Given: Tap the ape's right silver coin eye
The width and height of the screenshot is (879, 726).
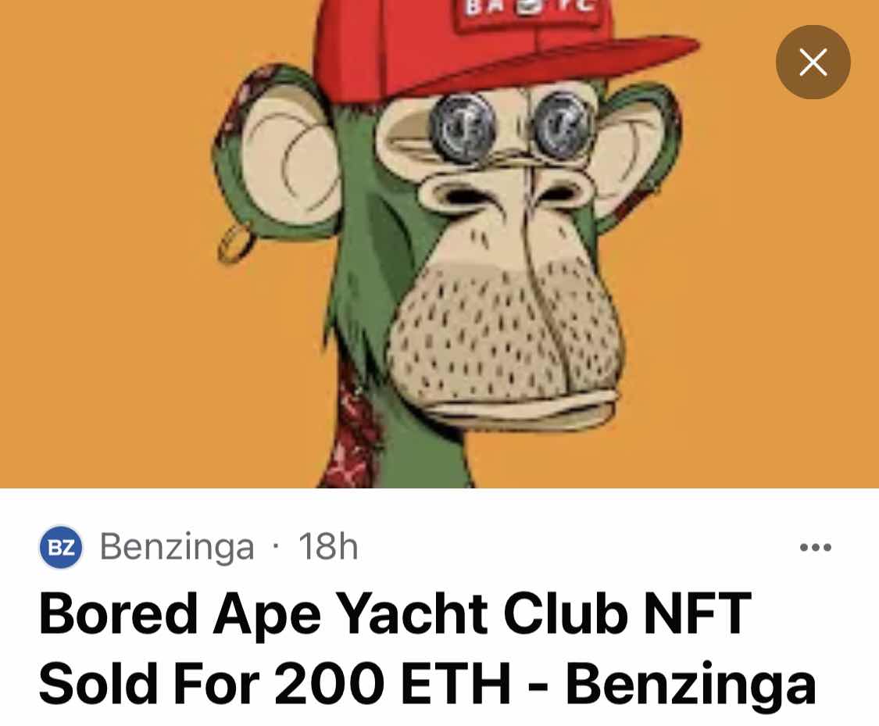Looking at the screenshot, I should point(561,126).
